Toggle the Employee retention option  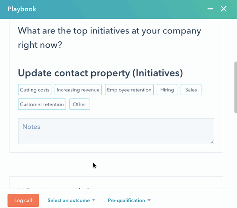click(129, 90)
